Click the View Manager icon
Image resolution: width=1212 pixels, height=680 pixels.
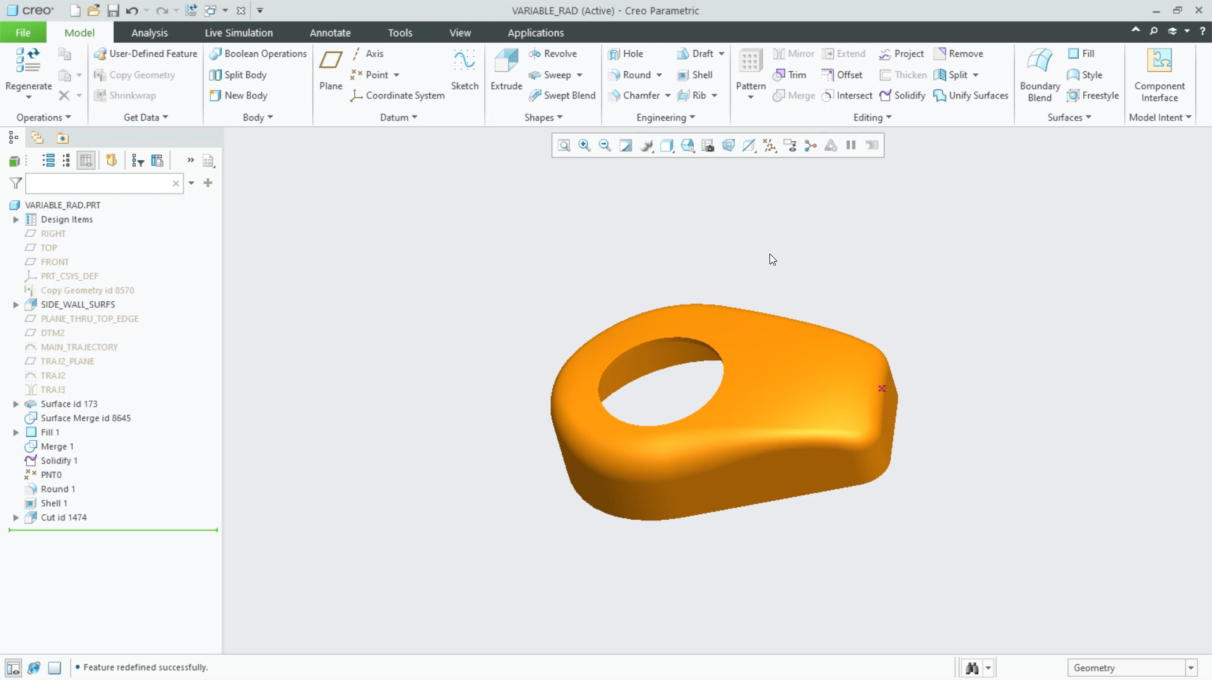708,146
